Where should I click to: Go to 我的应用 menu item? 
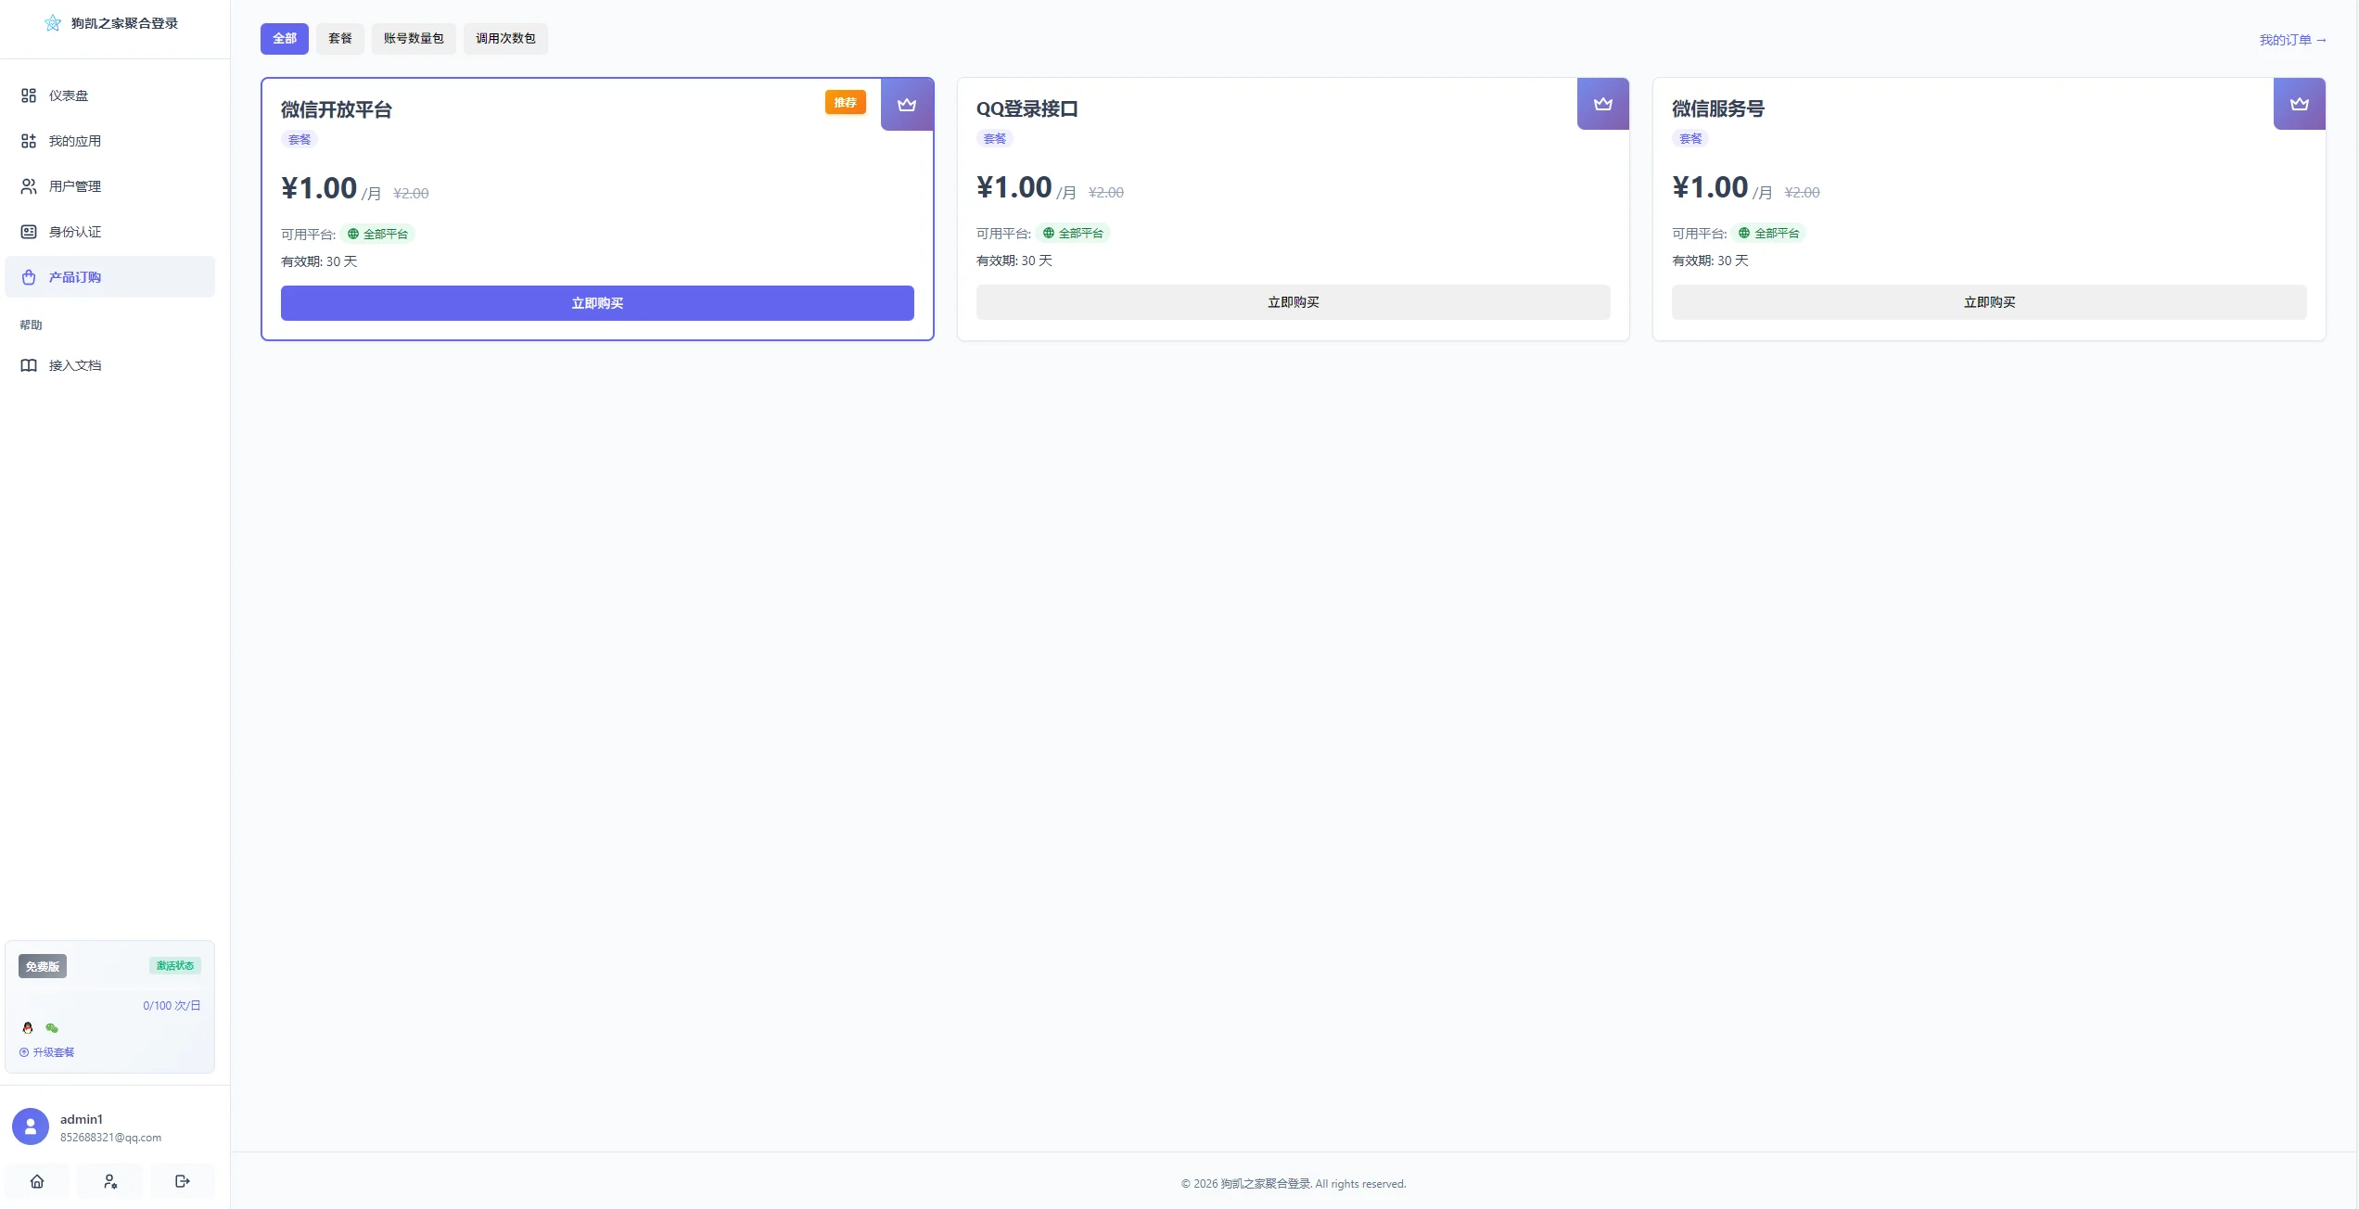(109, 141)
